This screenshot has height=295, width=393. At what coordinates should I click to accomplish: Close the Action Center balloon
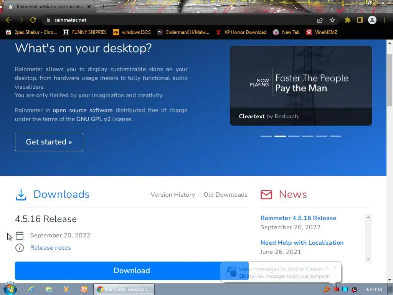[x=335, y=268]
